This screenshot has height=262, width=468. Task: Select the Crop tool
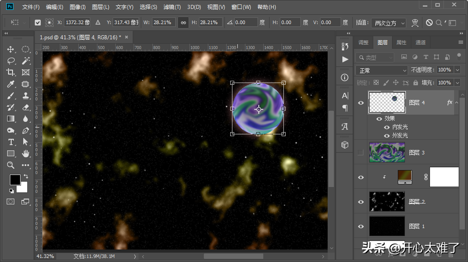tap(11, 72)
